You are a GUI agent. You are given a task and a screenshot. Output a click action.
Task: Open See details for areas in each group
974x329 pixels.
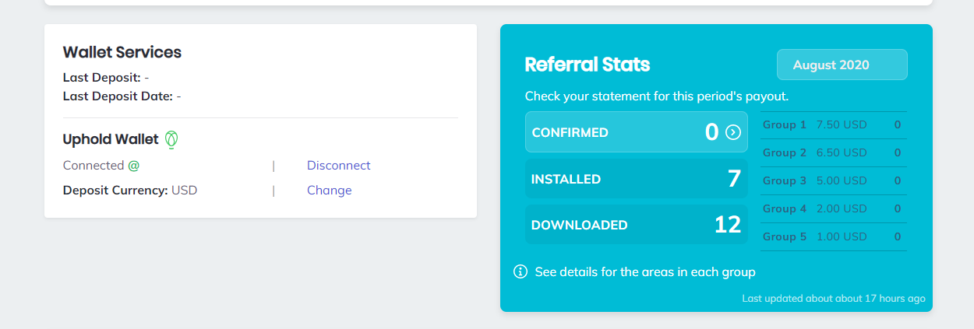(x=644, y=272)
